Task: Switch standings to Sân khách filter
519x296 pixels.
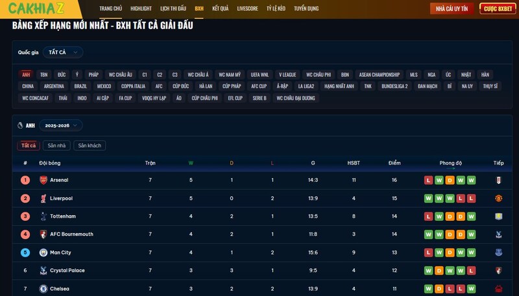Action: (90, 146)
